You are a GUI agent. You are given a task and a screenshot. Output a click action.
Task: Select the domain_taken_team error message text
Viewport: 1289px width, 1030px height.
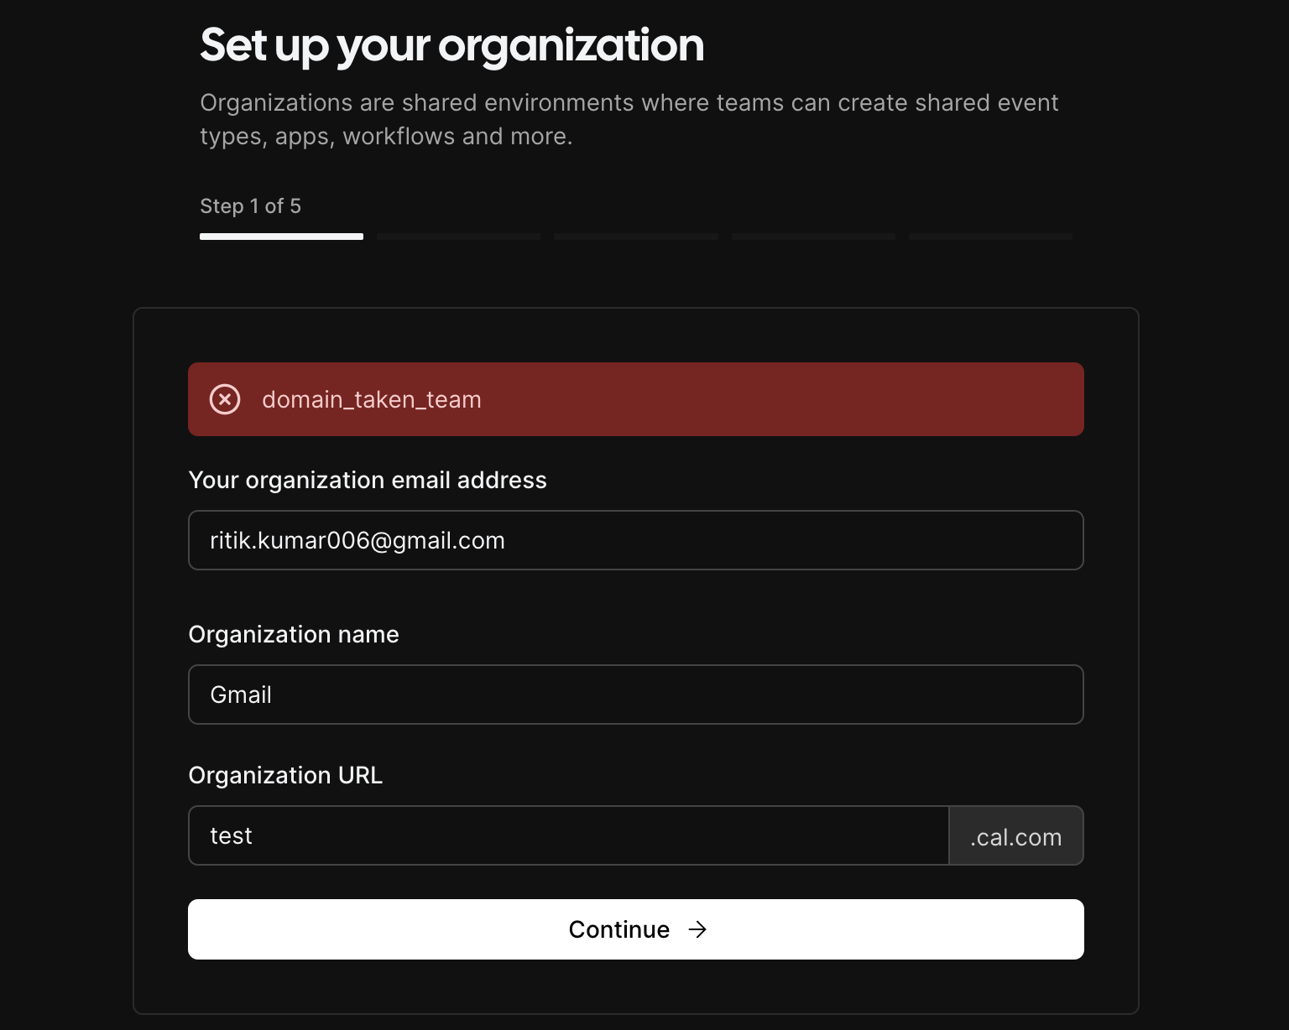pyautogui.click(x=371, y=399)
